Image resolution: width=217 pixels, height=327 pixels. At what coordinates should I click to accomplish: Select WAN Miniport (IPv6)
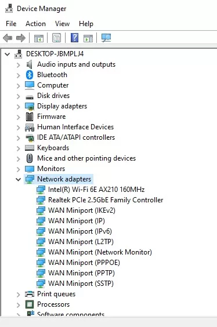[80, 231]
